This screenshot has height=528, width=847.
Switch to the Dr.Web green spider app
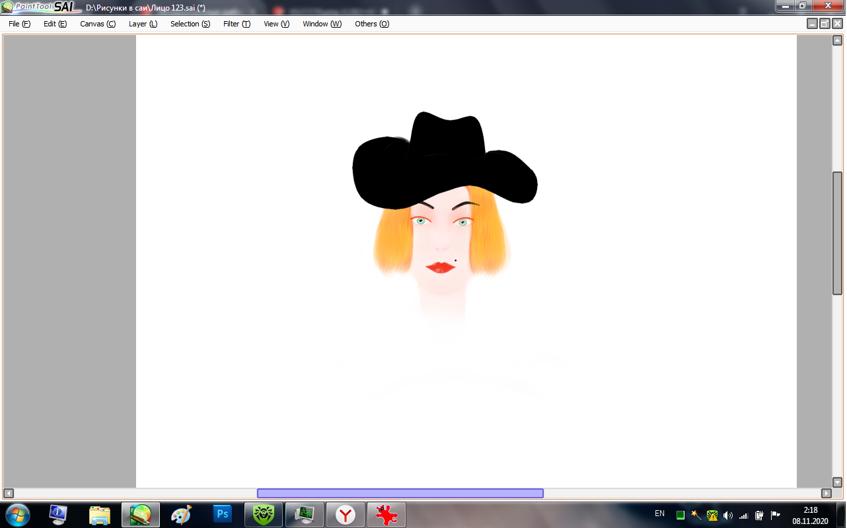(264, 515)
